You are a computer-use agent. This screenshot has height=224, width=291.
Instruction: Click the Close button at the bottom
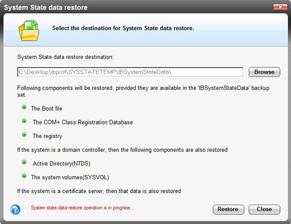264,209
